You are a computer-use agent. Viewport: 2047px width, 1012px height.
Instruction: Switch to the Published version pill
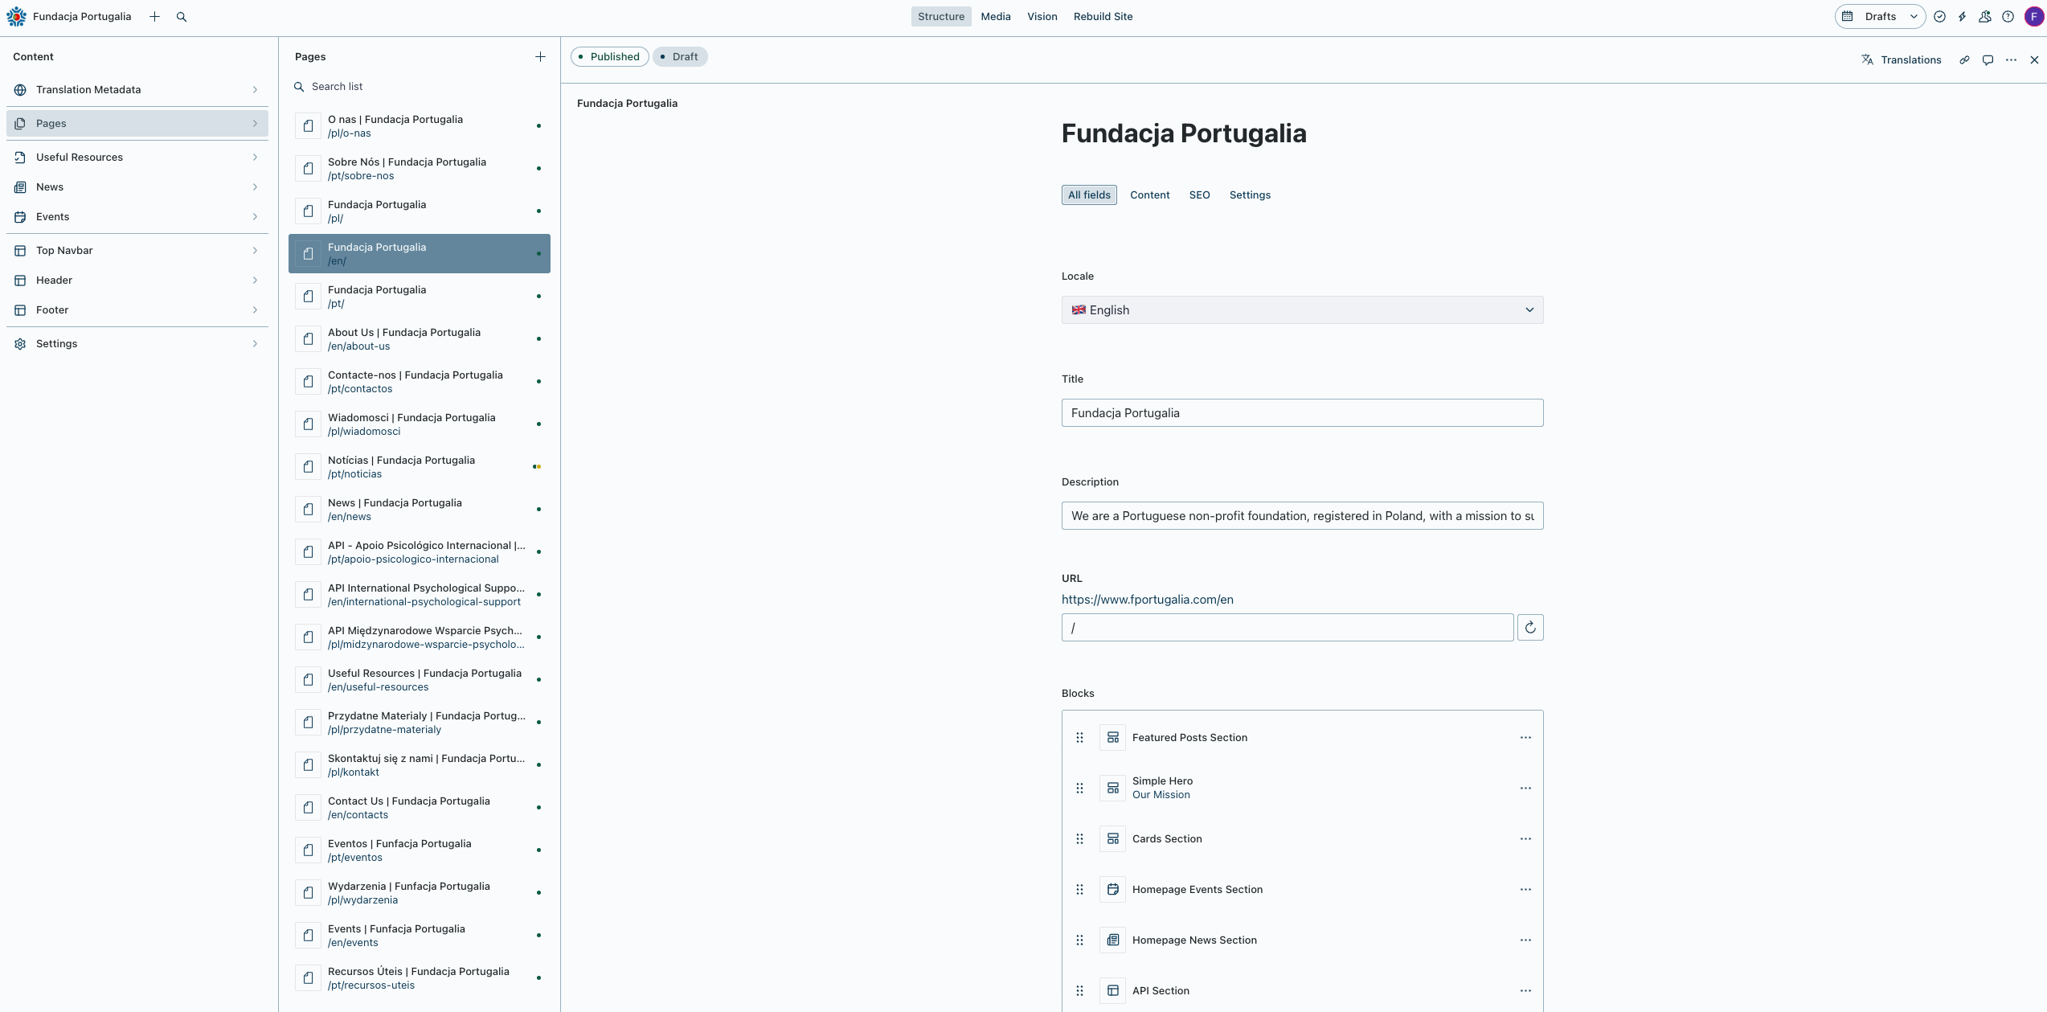(x=609, y=57)
